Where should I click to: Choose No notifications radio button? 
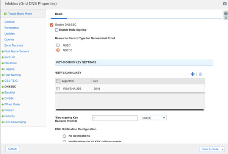point(64,136)
